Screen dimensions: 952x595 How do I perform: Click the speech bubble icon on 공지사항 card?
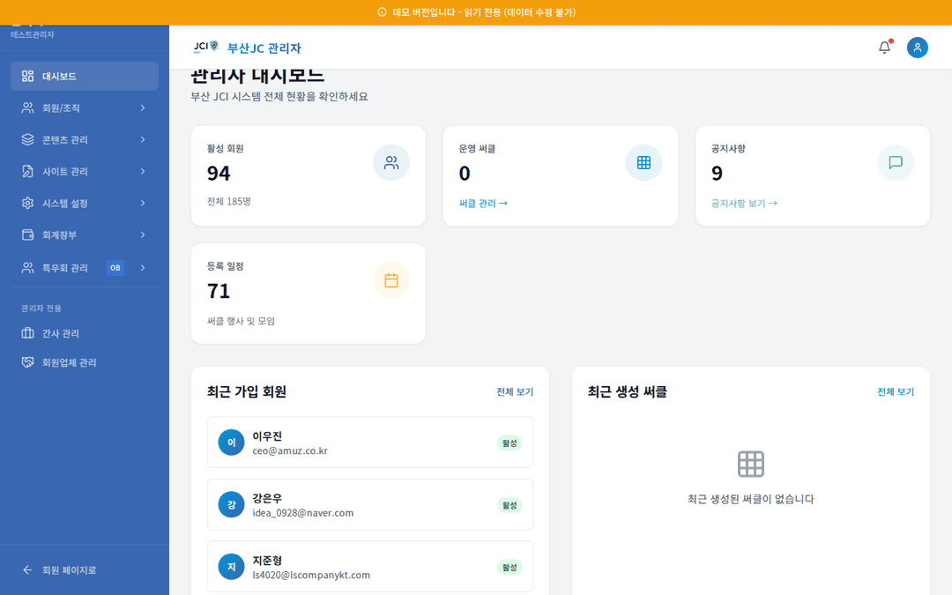pyautogui.click(x=896, y=162)
